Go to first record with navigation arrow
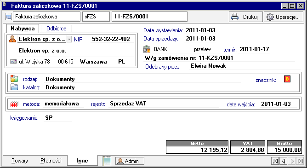 pyautogui.click(x=275, y=161)
